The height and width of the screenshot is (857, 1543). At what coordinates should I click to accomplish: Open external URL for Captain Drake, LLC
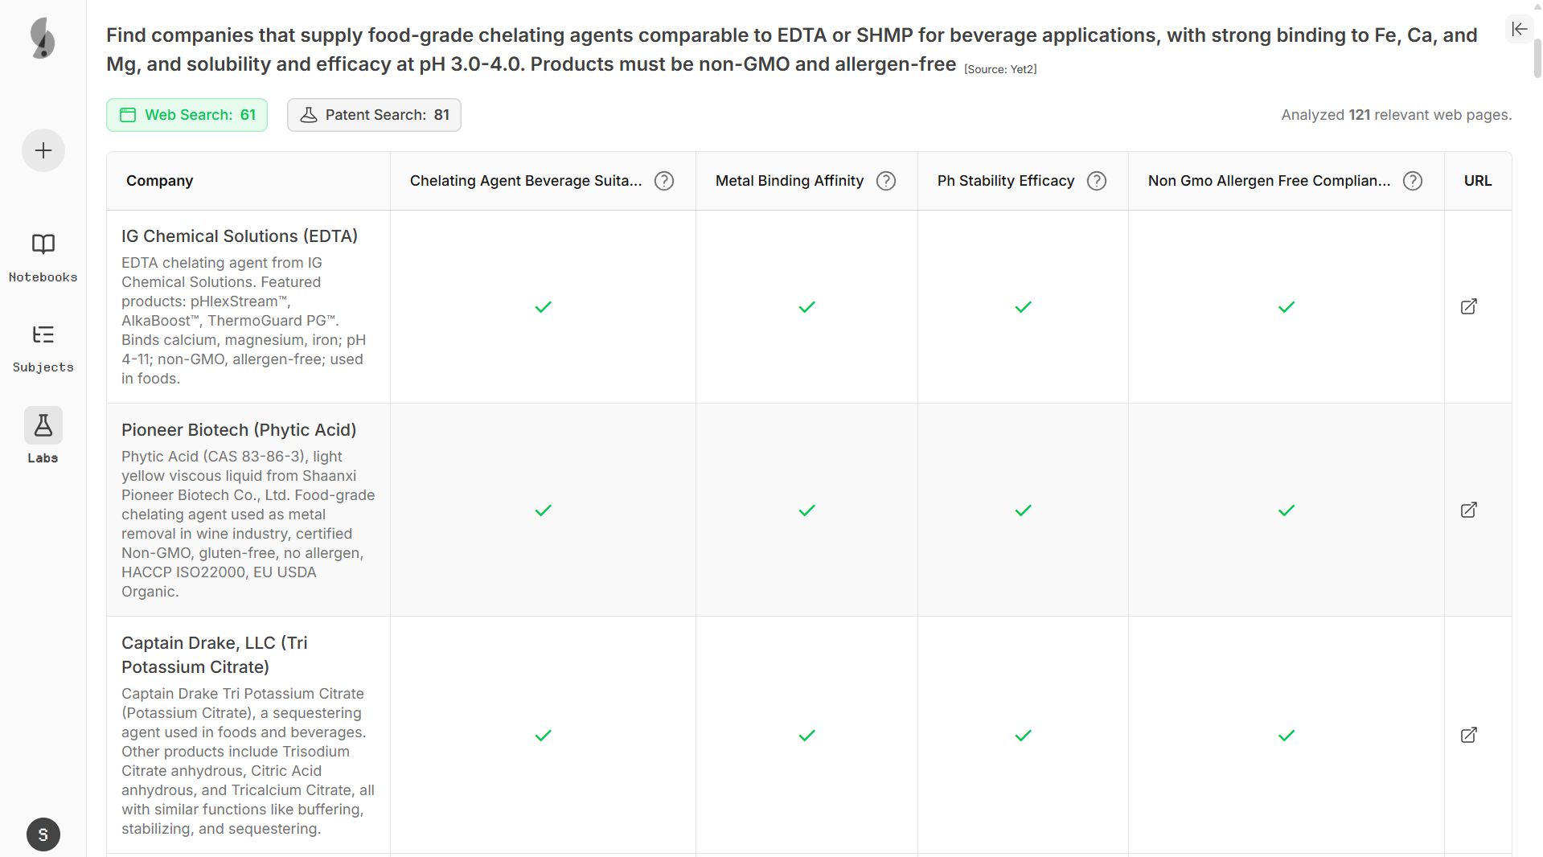(1468, 735)
